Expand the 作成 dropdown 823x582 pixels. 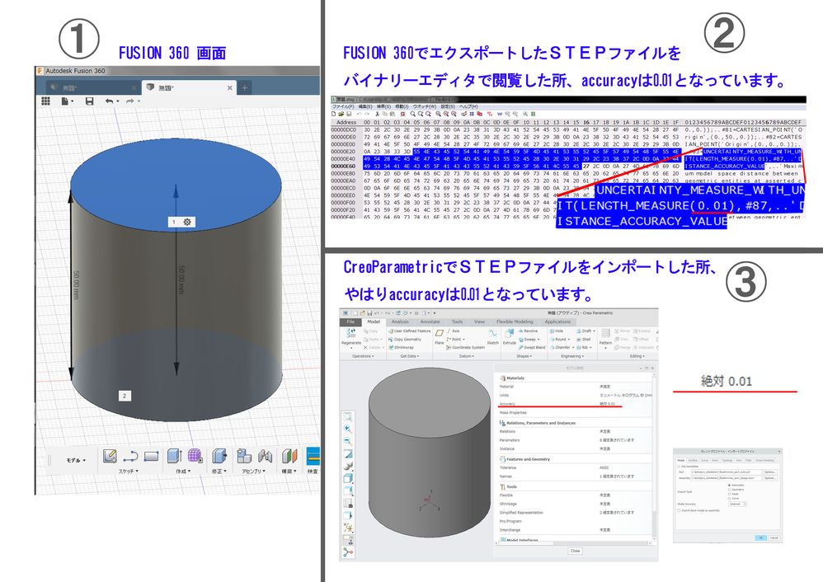pyautogui.click(x=183, y=472)
